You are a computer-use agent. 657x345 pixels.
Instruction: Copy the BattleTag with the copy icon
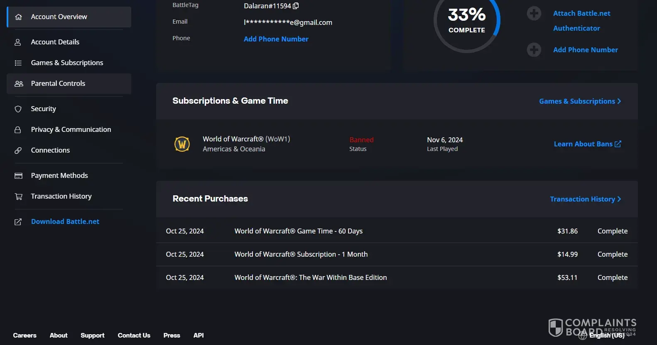(296, 6)
